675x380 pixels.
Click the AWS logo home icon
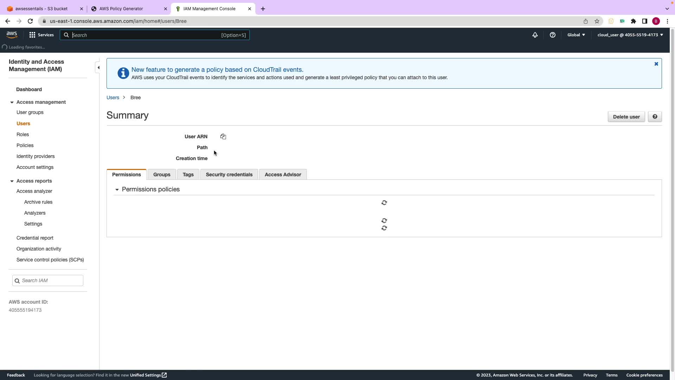click(12, 34)
